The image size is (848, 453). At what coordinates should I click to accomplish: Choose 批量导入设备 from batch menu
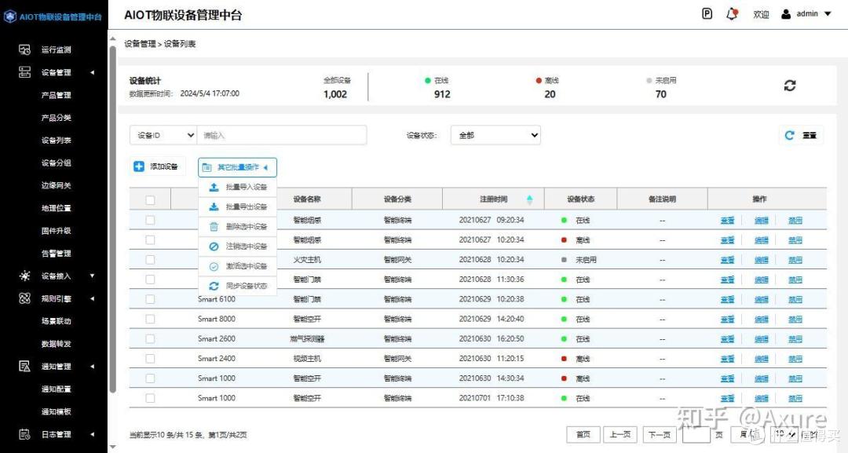point(246,188)
